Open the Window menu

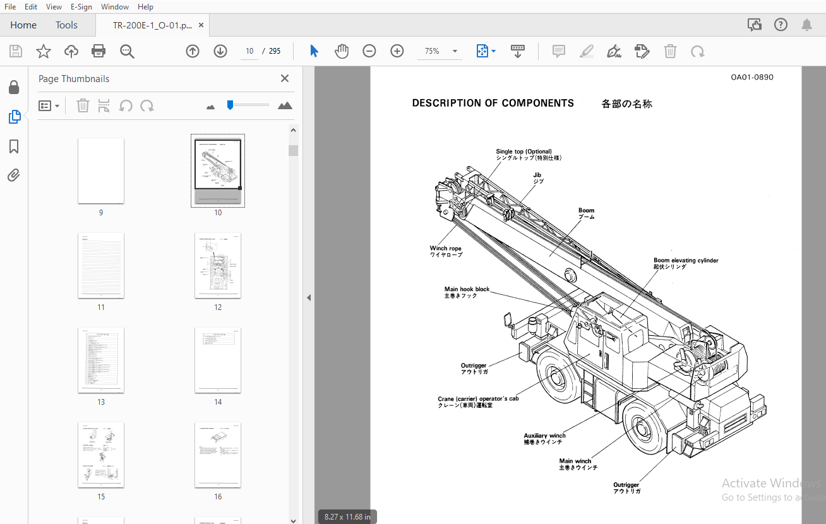coord(115,7)
